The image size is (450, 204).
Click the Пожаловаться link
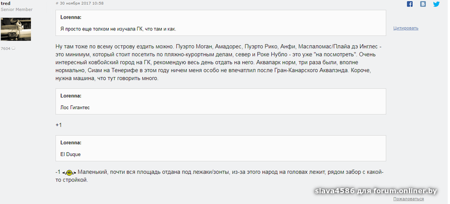(408, 199)
